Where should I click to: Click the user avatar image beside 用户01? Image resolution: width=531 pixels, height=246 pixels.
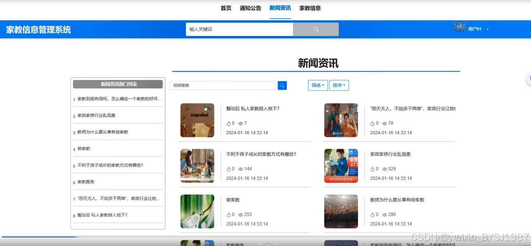459,27
